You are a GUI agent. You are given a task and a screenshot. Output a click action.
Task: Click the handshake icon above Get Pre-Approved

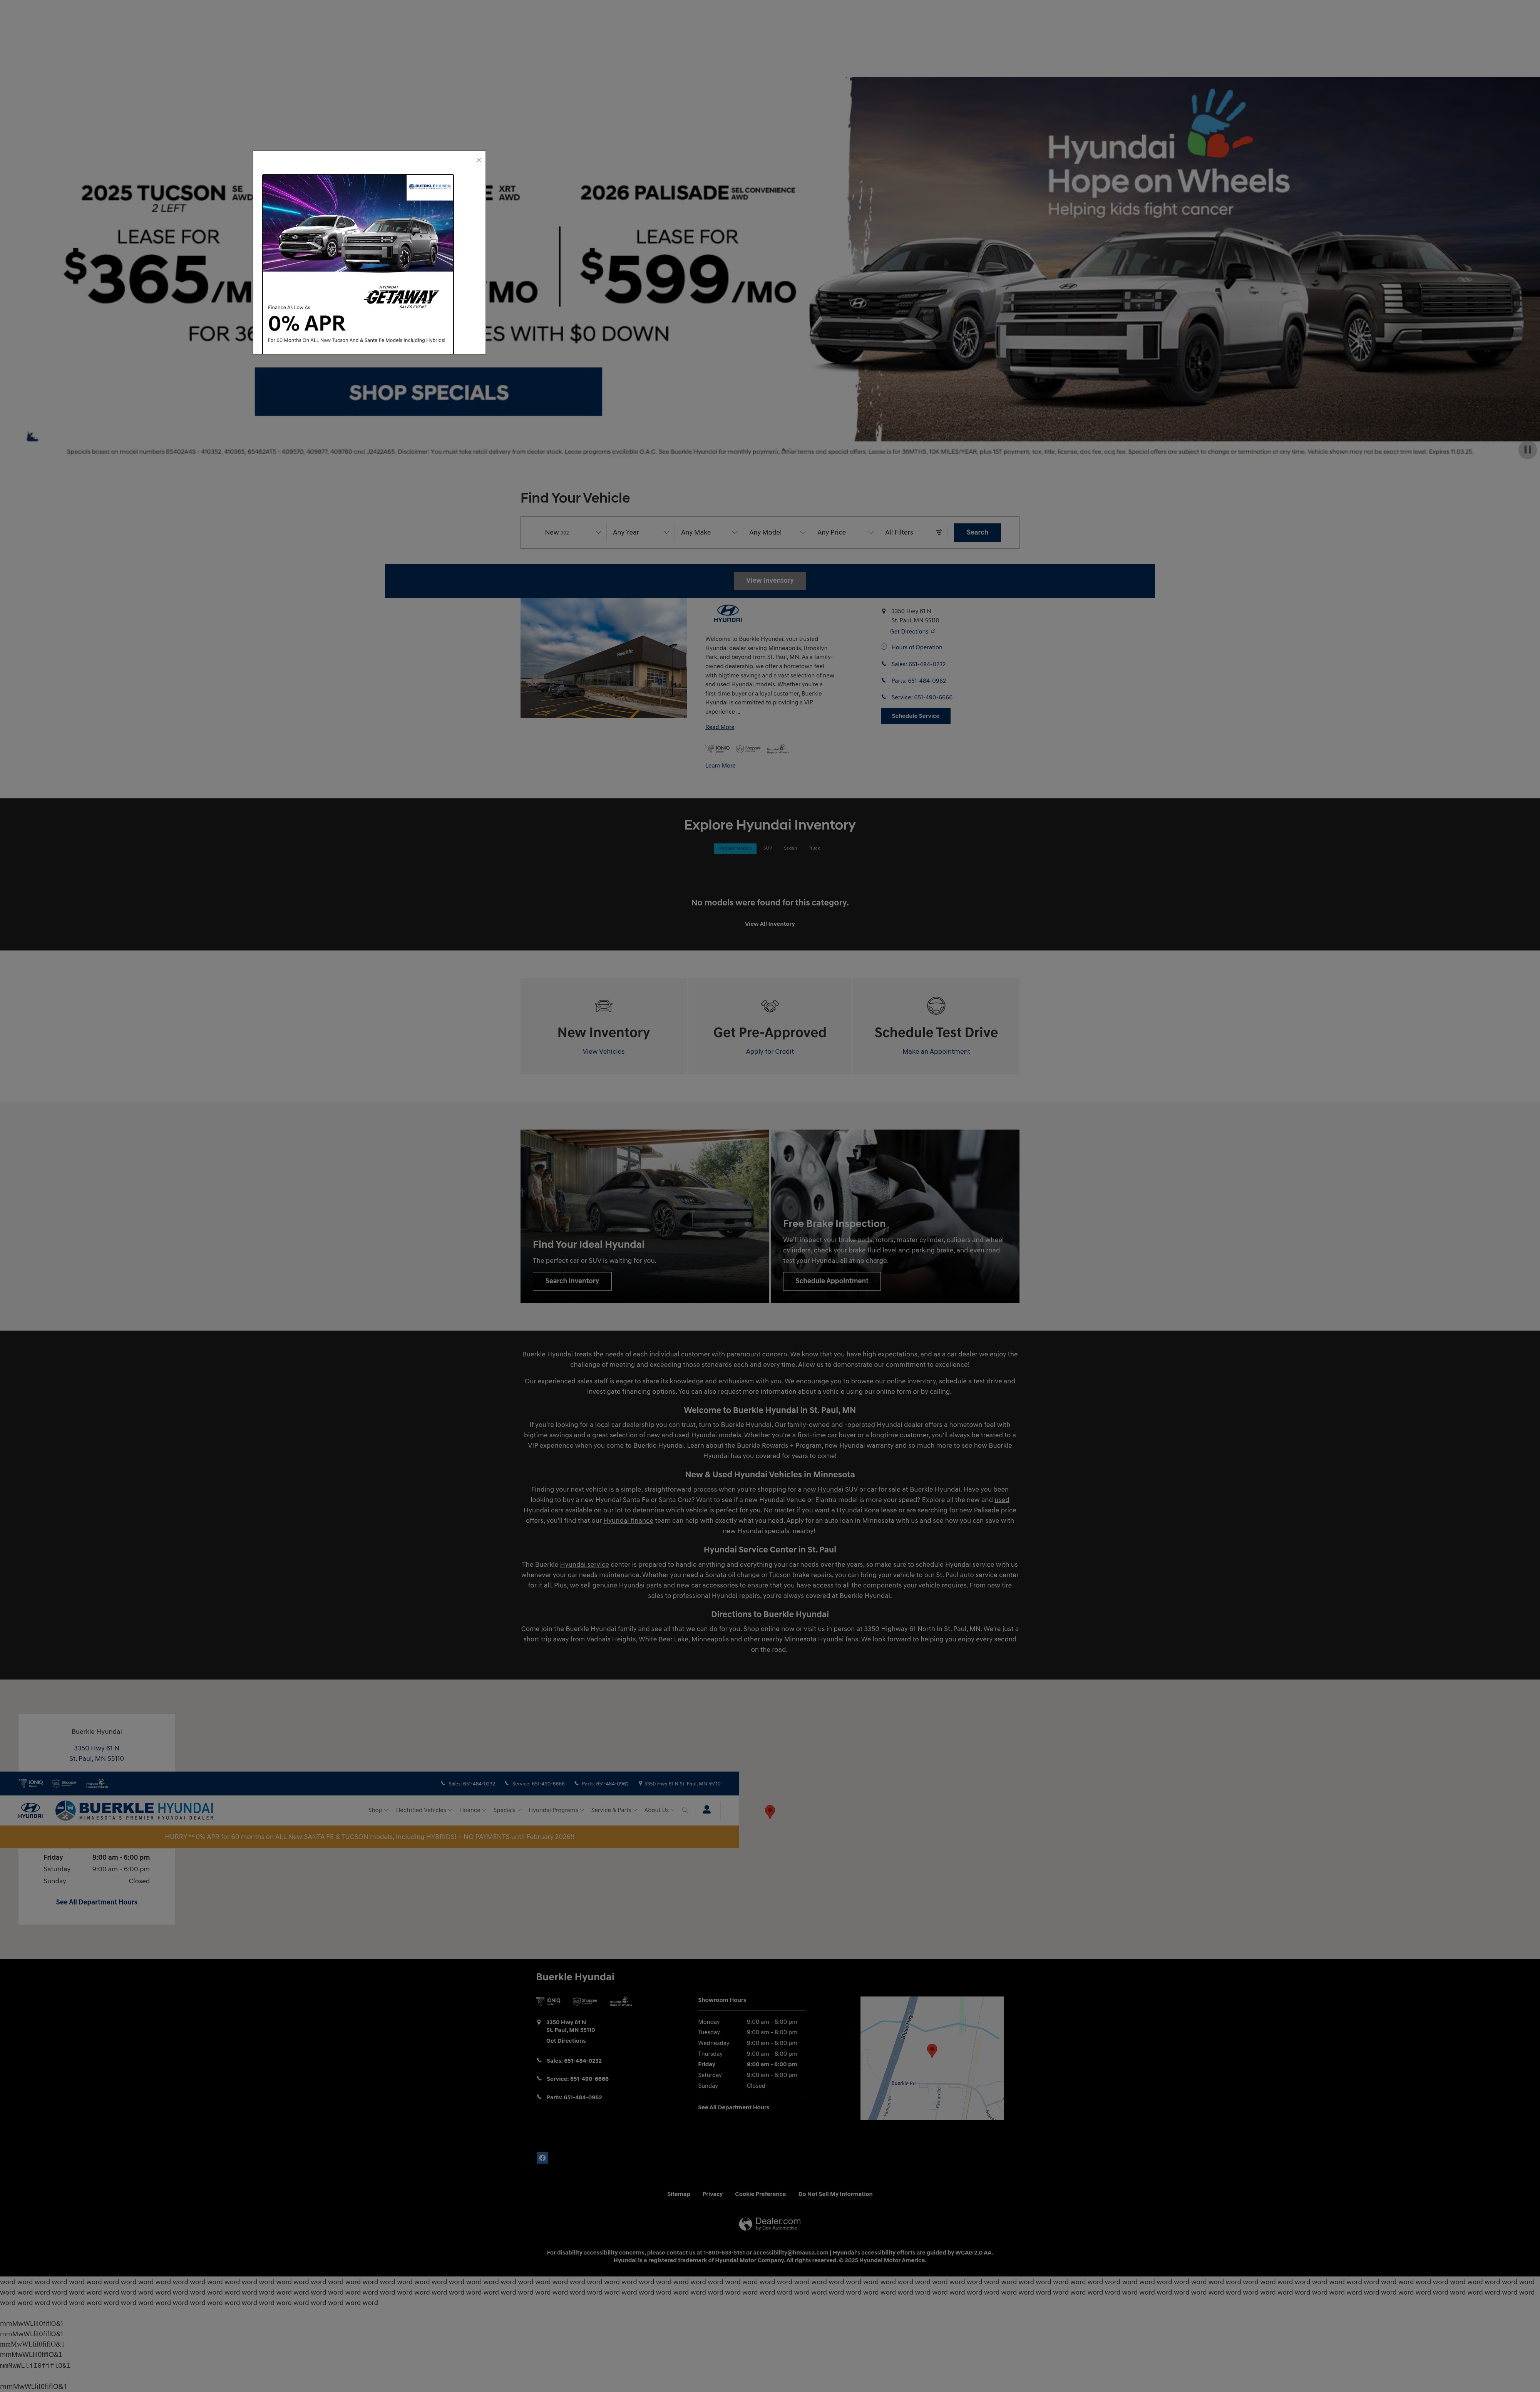click(x=770, y=1006)
